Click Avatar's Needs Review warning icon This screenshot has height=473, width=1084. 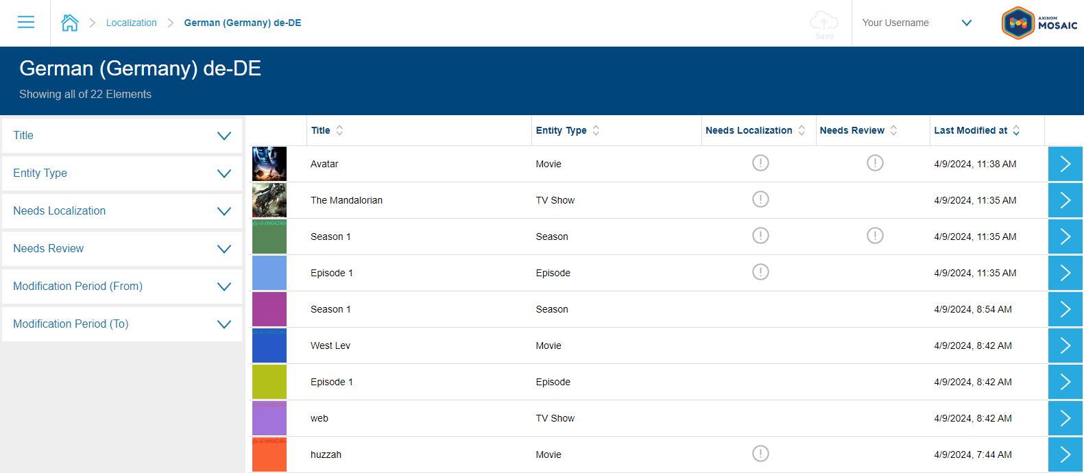click(x=875, y=163)
